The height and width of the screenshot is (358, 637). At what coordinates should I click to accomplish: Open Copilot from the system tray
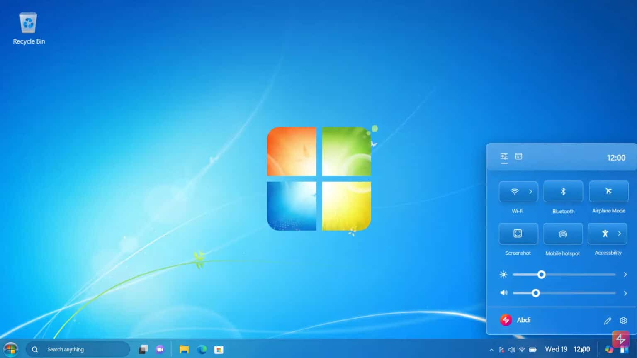tap(609, 349)
